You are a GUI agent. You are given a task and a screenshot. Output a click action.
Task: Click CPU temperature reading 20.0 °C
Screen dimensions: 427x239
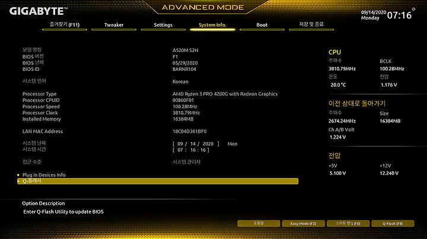pyautogui.click(x=338, y=85)
